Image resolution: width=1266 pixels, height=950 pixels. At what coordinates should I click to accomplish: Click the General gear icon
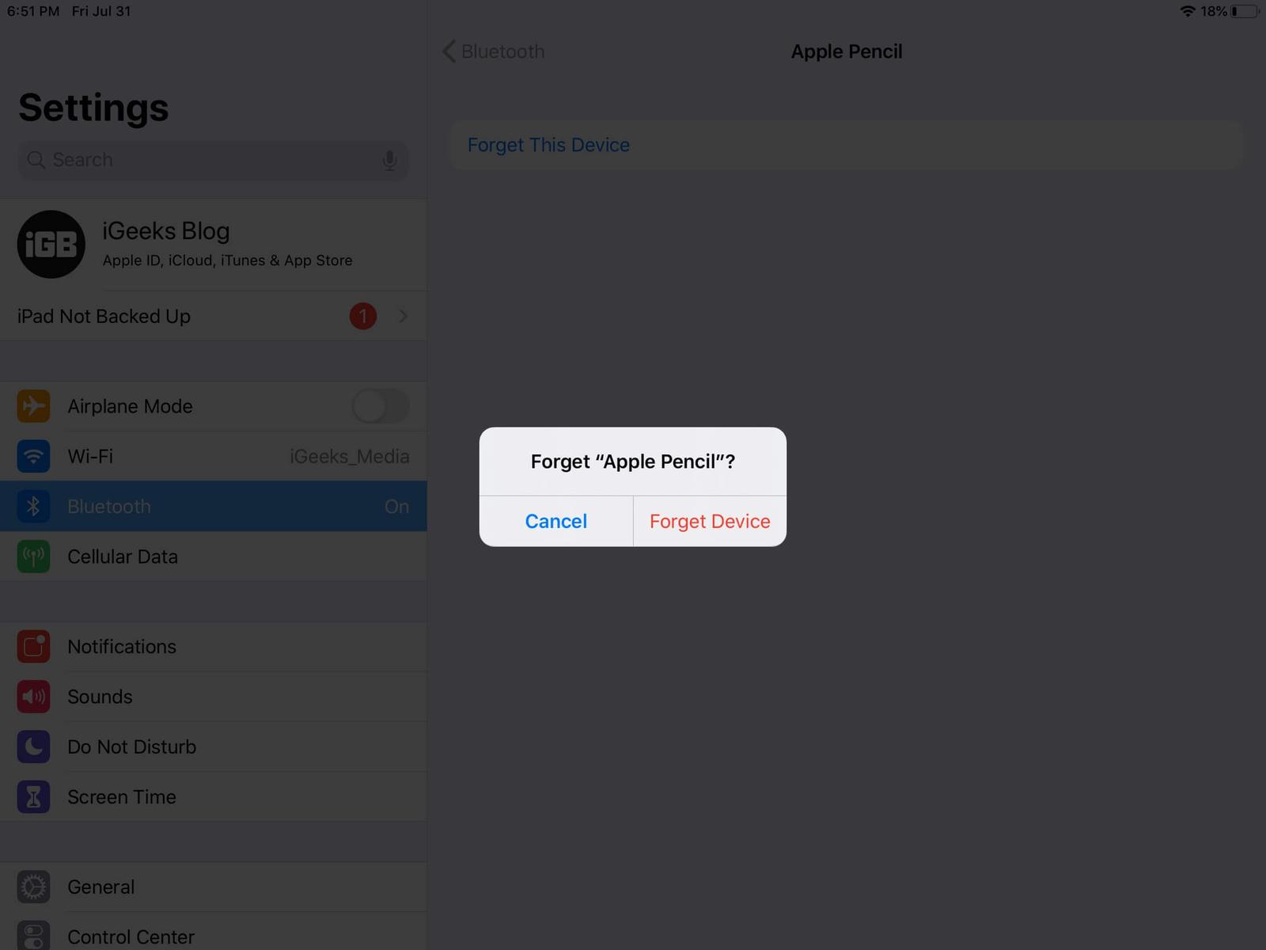point(33,887)
